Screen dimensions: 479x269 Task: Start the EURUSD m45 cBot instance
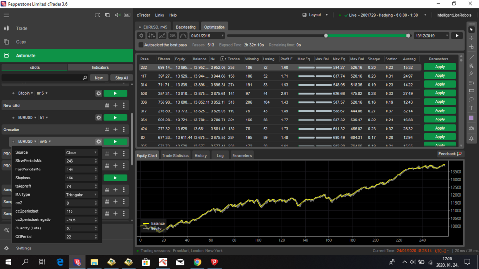pos(115,141)
